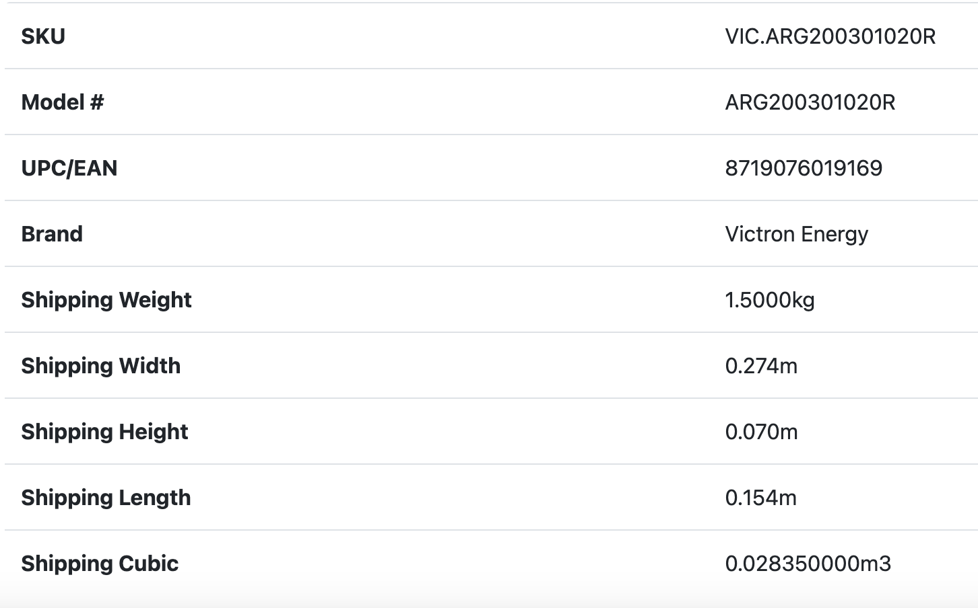Click the Brand label

[x=52, y=234]
